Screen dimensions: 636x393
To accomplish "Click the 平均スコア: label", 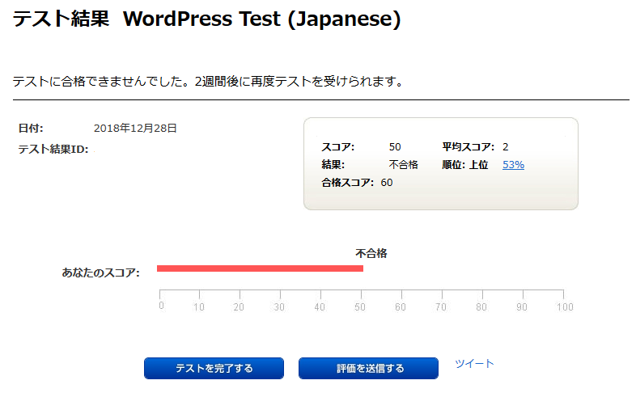I will [468, 146].
